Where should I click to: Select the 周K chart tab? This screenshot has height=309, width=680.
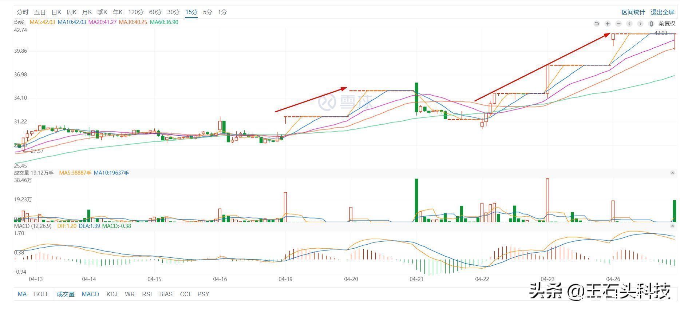(x=72, y=12)
